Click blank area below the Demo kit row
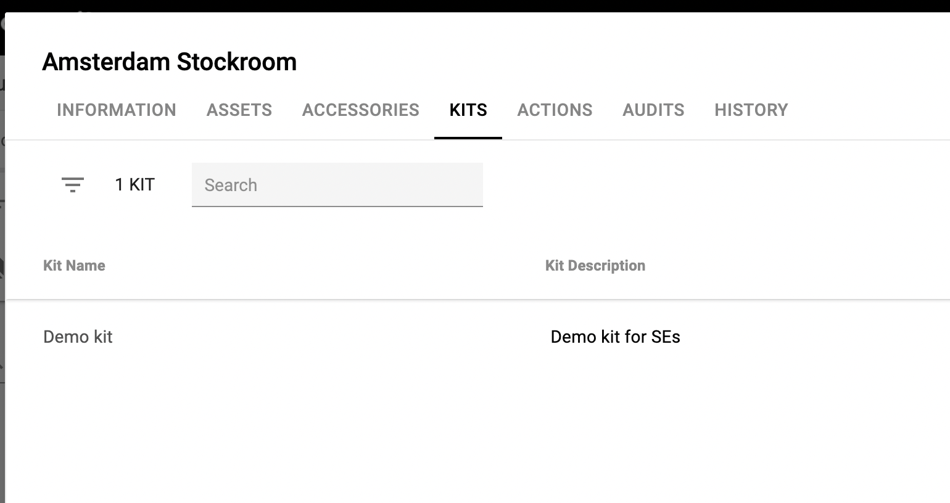 [x=432, y=431]
